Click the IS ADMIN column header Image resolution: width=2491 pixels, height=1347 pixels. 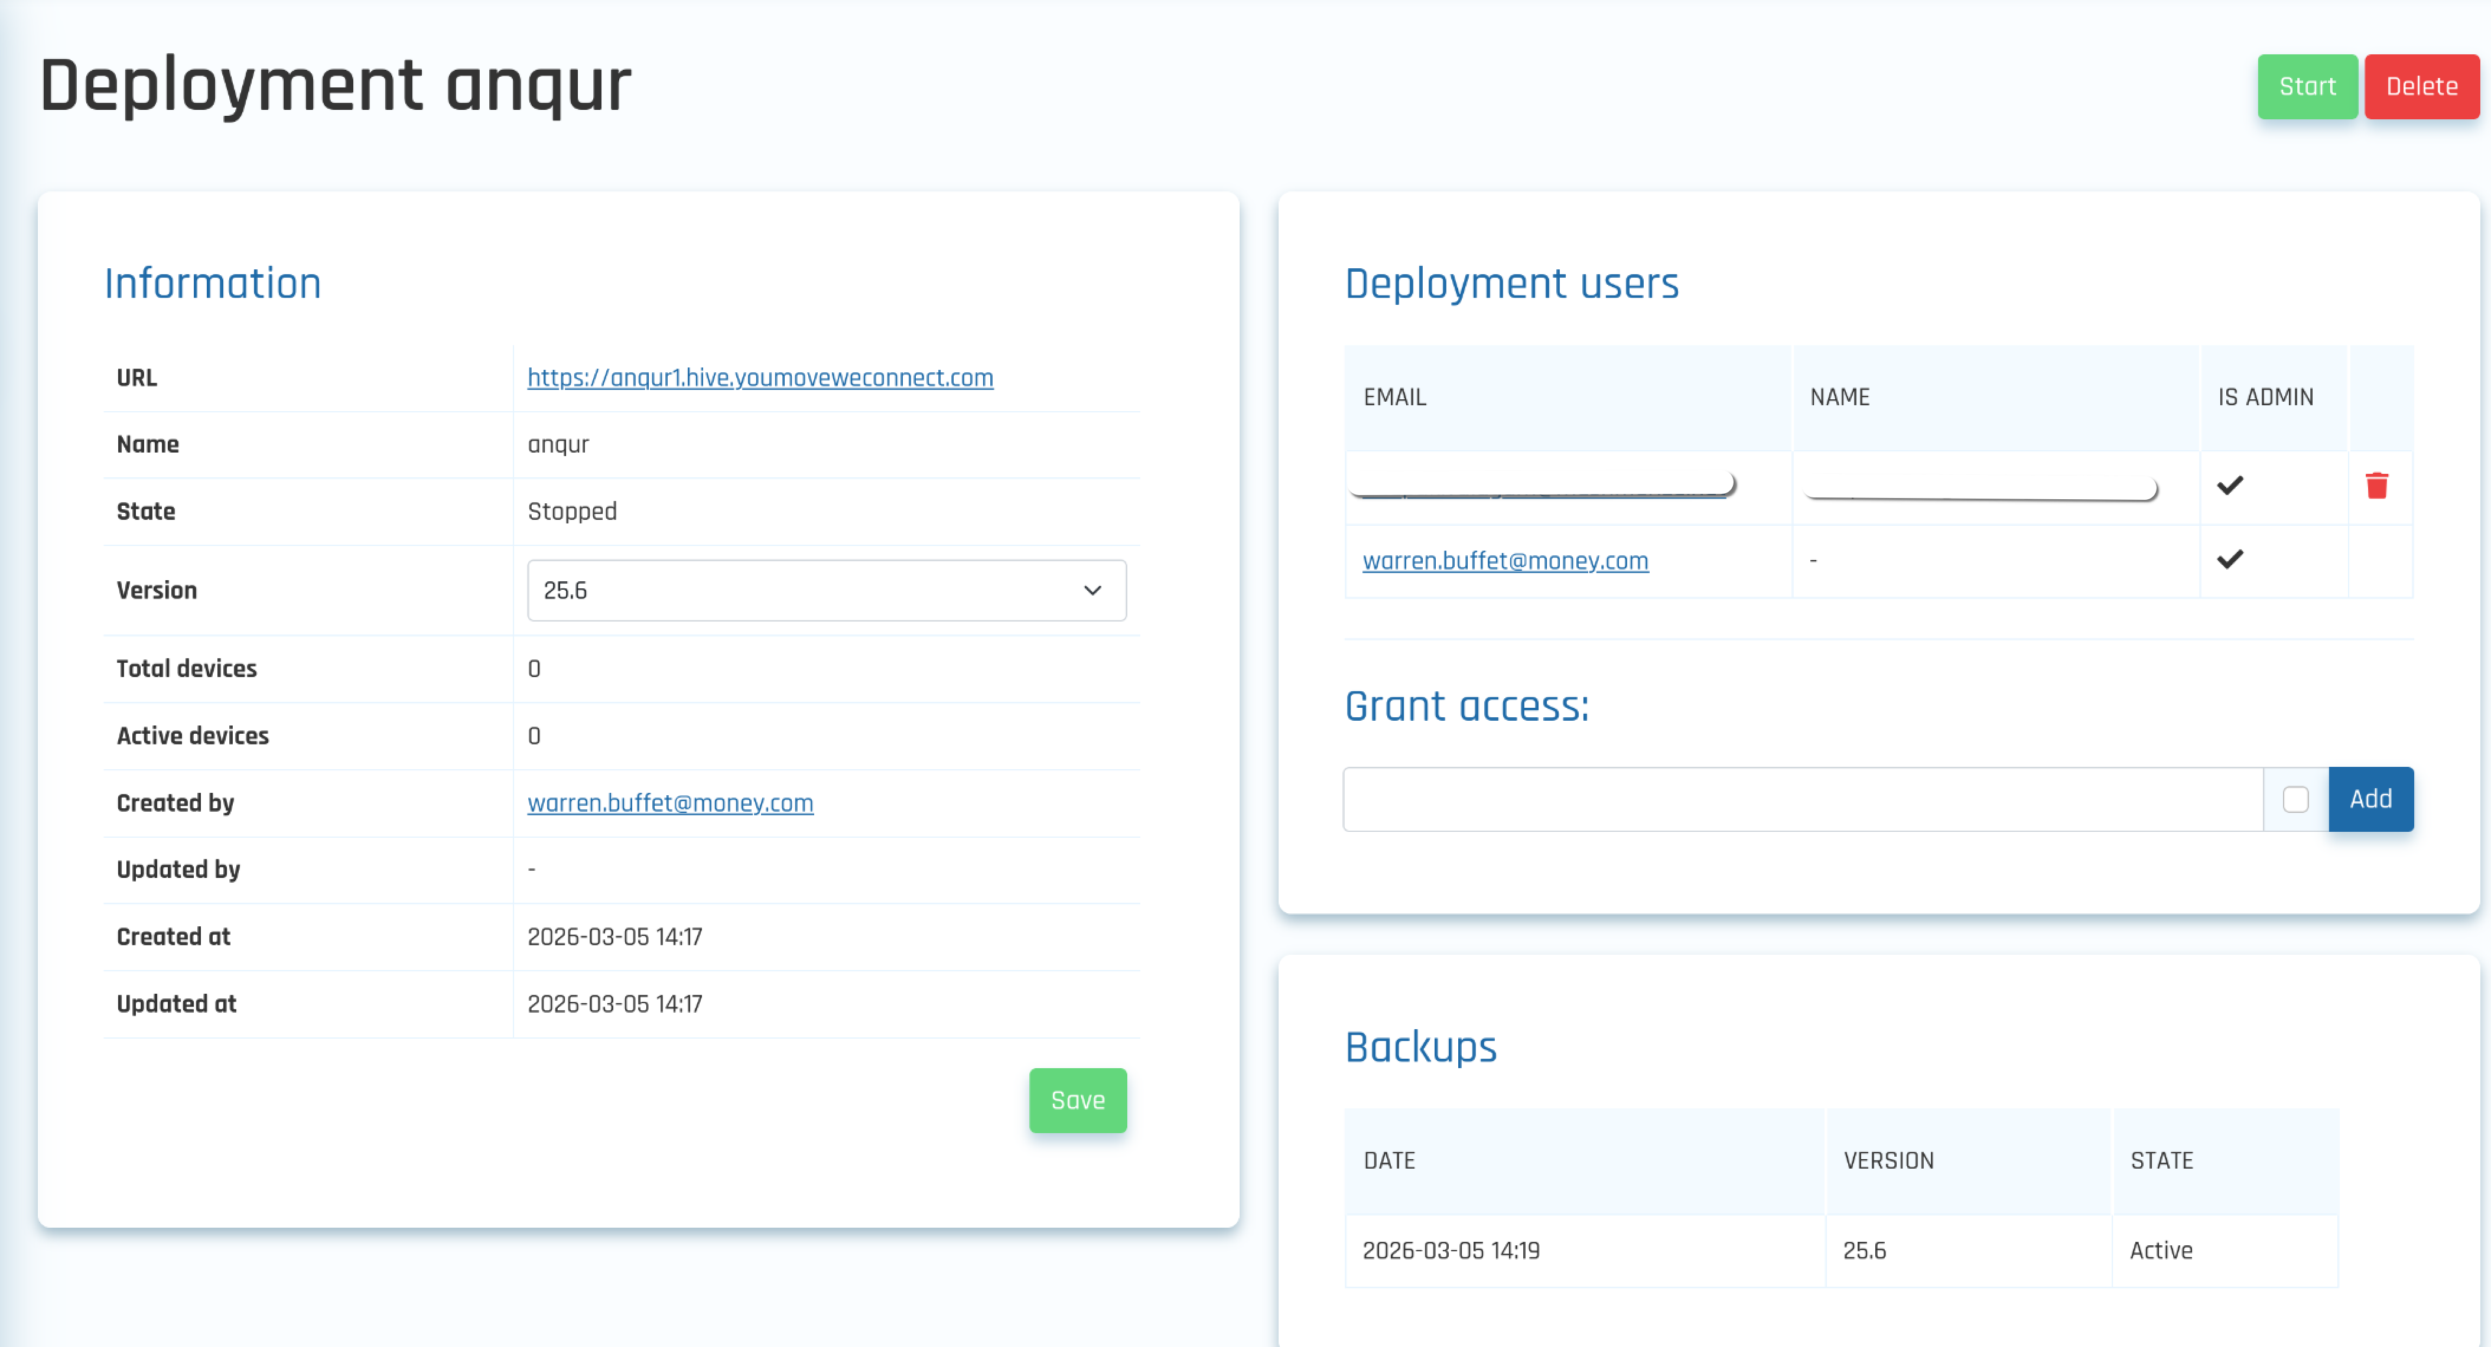2265,398
